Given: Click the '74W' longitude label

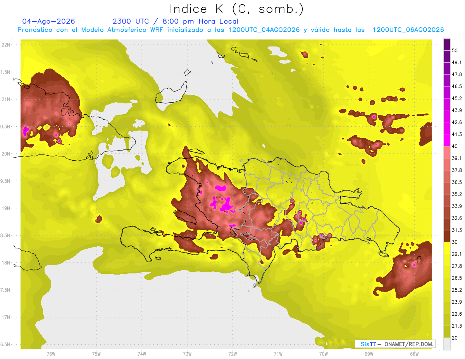Looking at the screenshot, I should pos(141,354).
